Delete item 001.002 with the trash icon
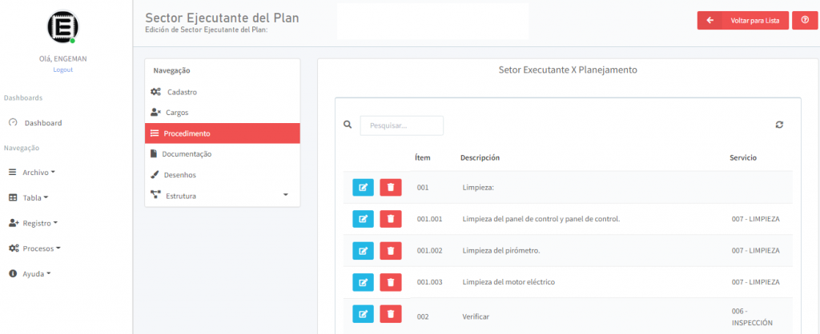The width and height of the screenshot is (820, 334). point(390,250)
